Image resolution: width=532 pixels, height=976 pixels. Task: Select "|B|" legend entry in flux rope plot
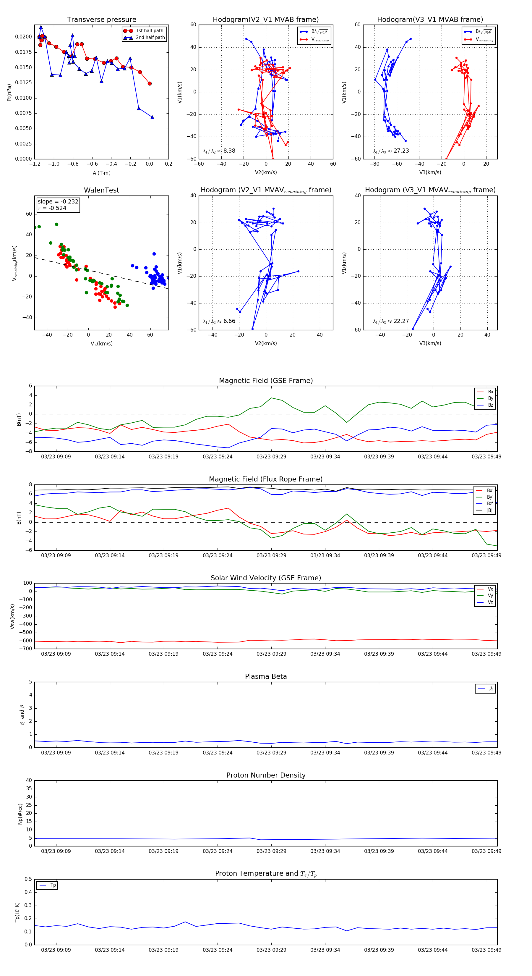485,510
